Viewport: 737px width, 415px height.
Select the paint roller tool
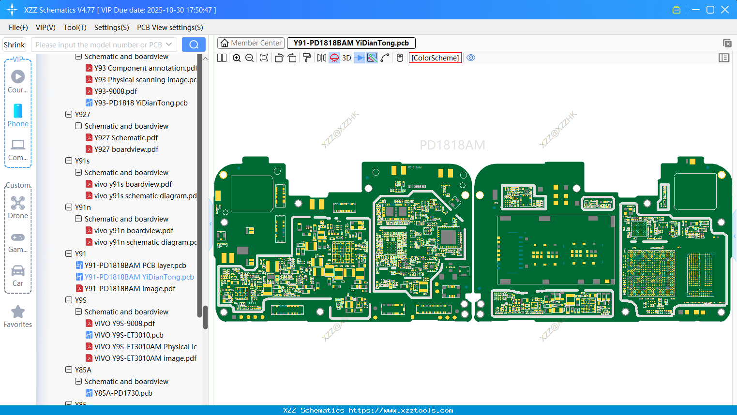point(306,58)
